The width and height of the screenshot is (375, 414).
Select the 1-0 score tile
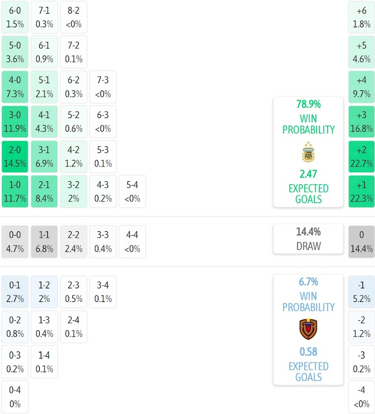click(x=15, y=192)
